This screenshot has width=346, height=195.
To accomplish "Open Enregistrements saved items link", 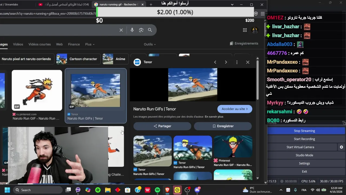I will (x=244, y=43).
